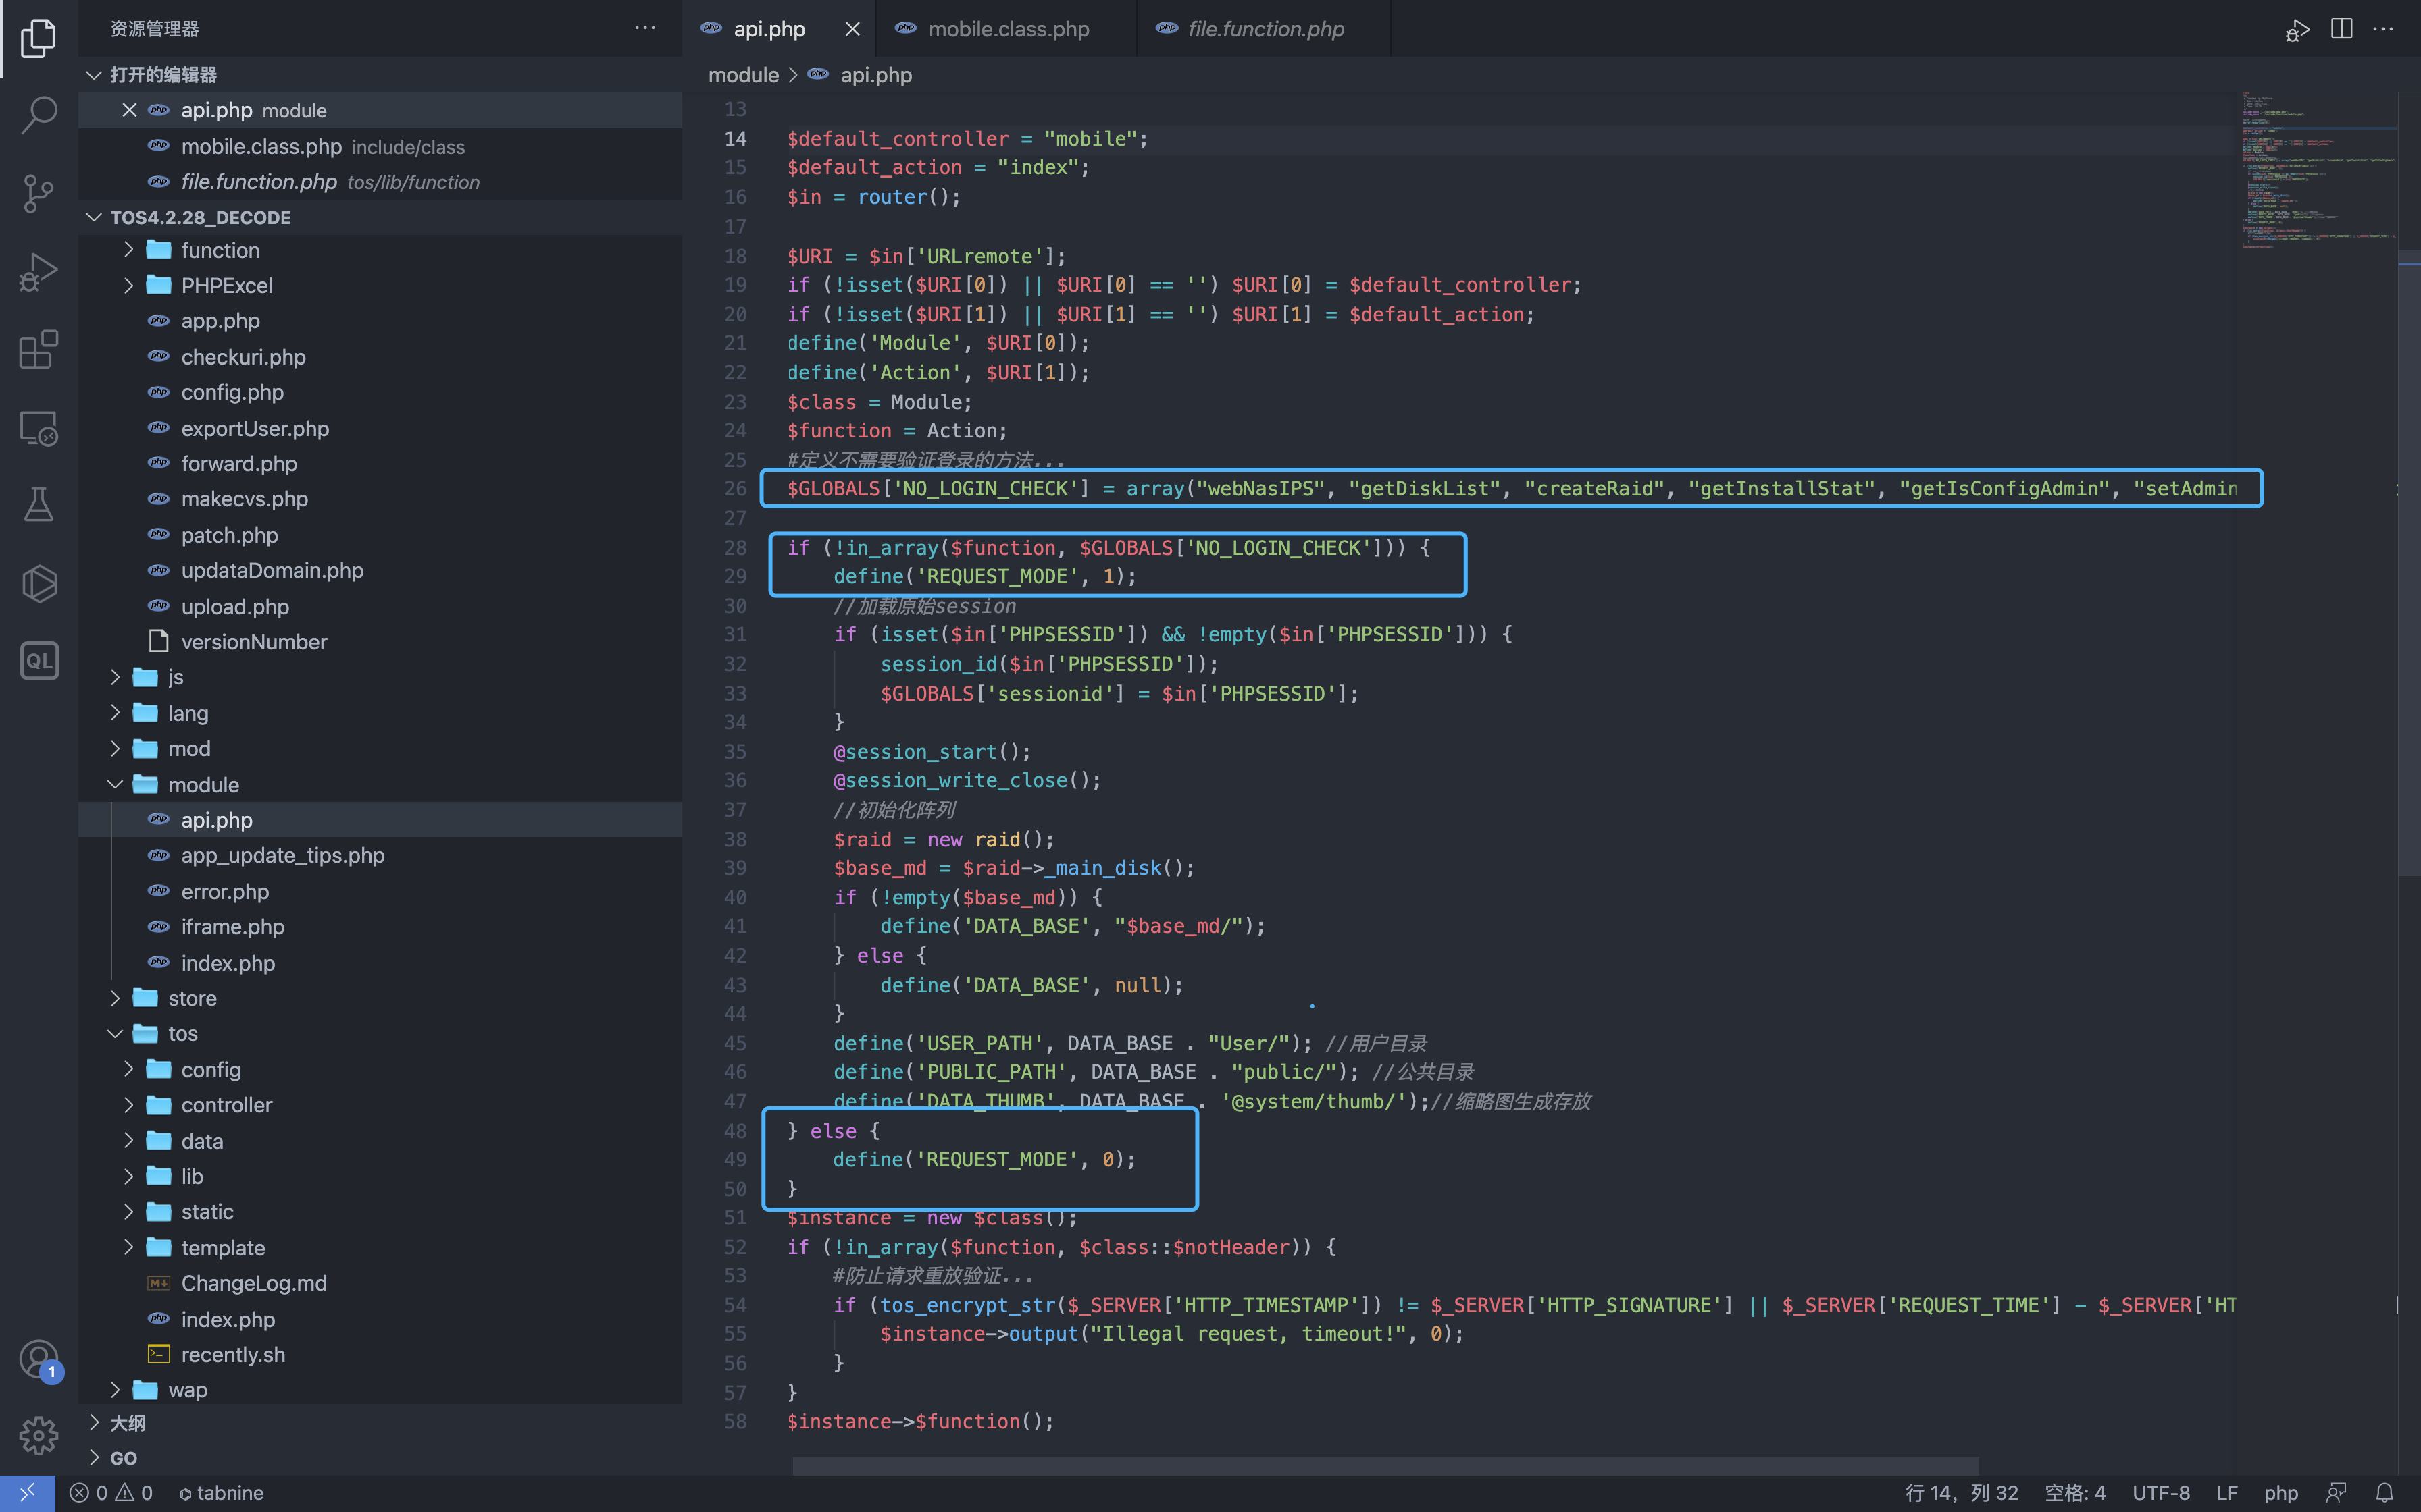
Task: Switch to the file.function.php tab
Action: pyautogui.click(x=1265, y=29)
